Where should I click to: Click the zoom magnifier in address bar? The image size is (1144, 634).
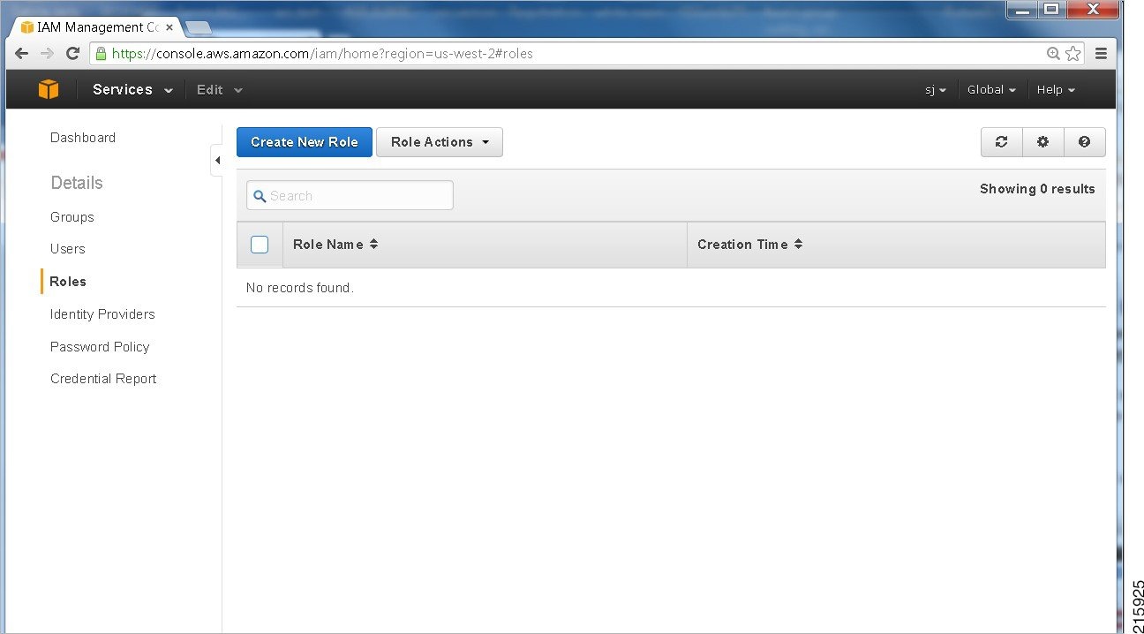coord(1053,54)
